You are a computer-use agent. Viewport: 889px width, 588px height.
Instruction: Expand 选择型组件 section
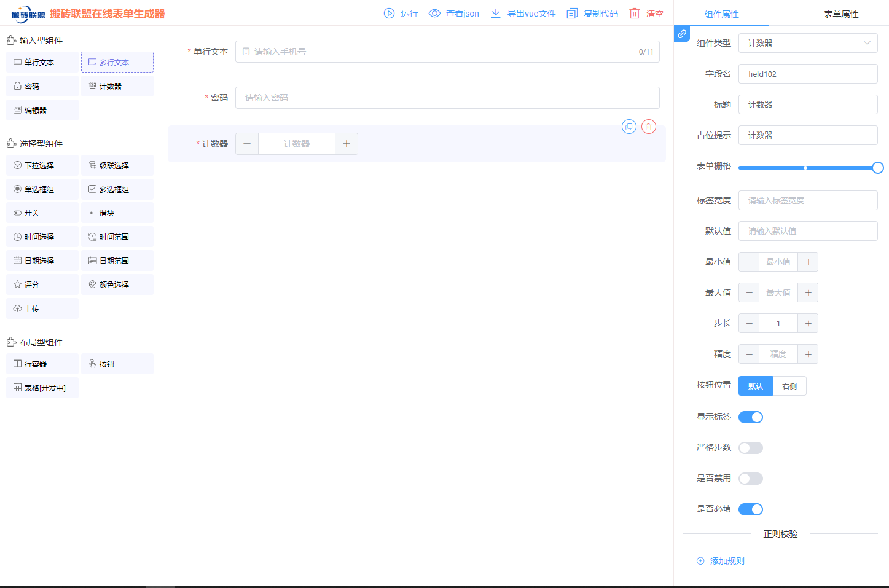click(x=39, y=143)
